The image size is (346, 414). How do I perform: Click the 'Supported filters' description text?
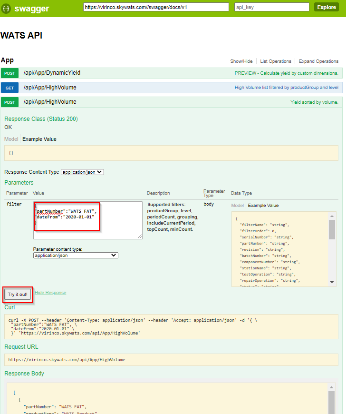pos(173,217)
